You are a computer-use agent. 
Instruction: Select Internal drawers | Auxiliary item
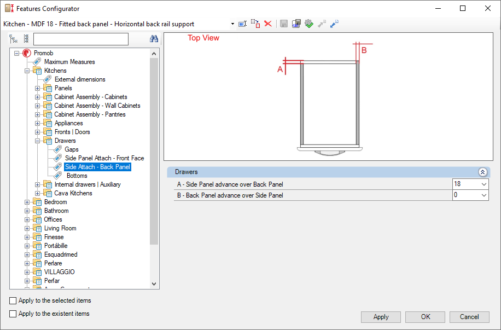pyautogui.click(x=88, y=184)
